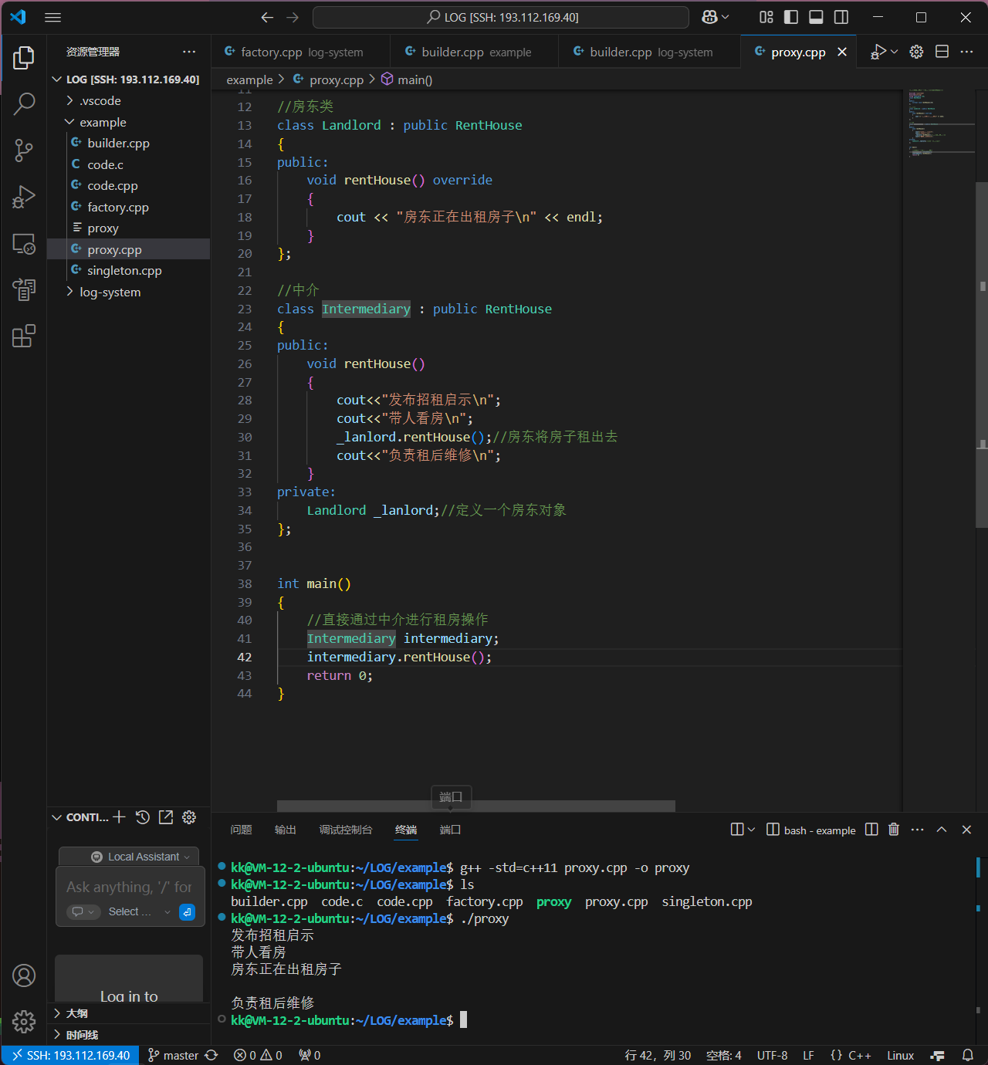Viewport: 988px width, 1065px height.
Task: Expand the 大纲 outline section
Action: click(x=128, y=1013)
